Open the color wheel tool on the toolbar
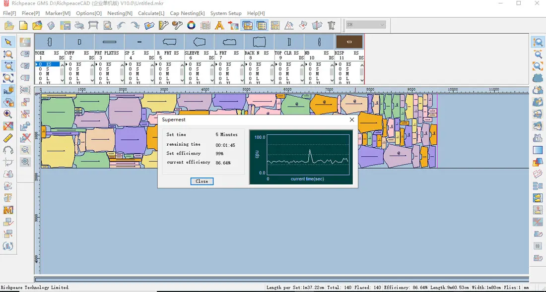546x292 pixels. [192, 25]
